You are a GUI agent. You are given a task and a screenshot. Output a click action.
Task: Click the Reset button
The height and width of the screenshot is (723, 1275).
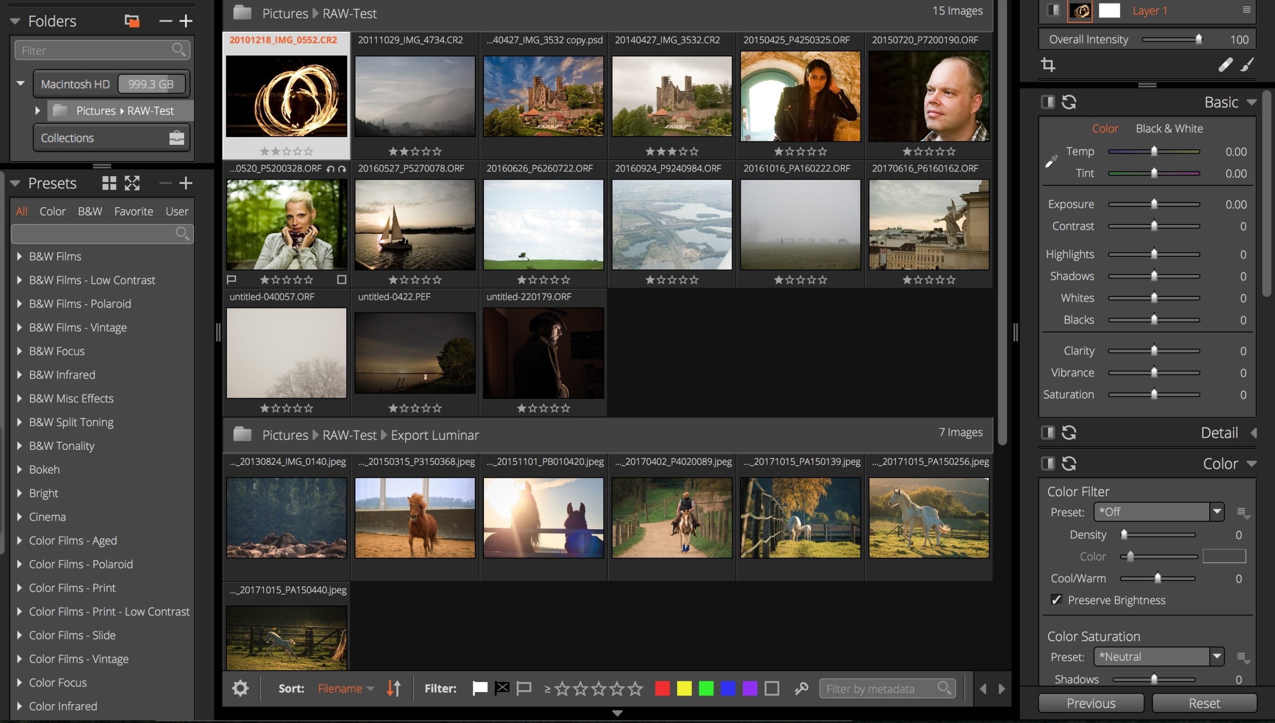pos(1204,703)
